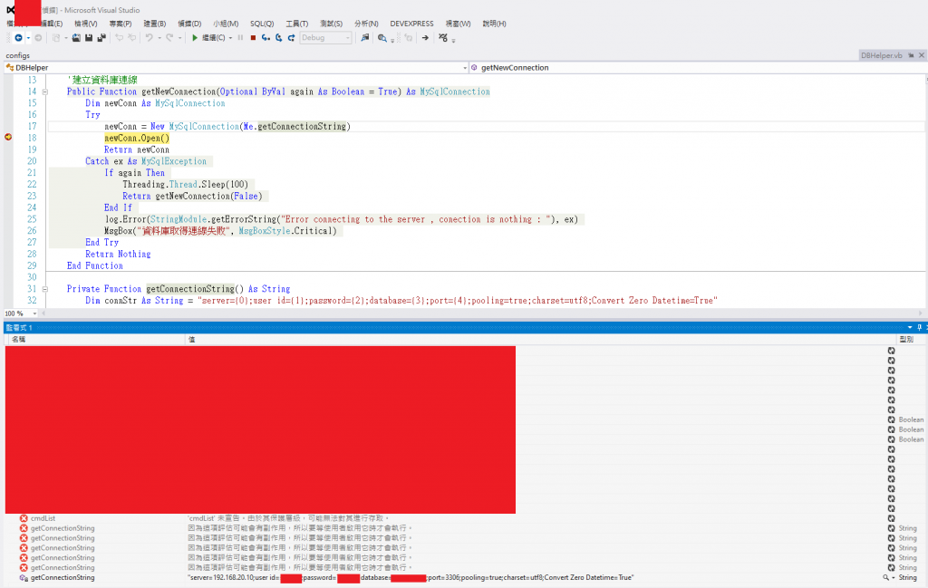The image size is (928, 588).
Task: Click the right arrow icon after Debug combo
Action: click(425, 38)
